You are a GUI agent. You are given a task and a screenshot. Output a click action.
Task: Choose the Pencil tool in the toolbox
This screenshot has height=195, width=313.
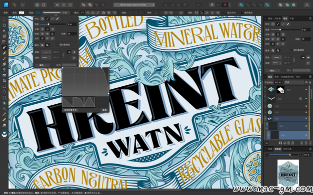(x=4, y=53)
